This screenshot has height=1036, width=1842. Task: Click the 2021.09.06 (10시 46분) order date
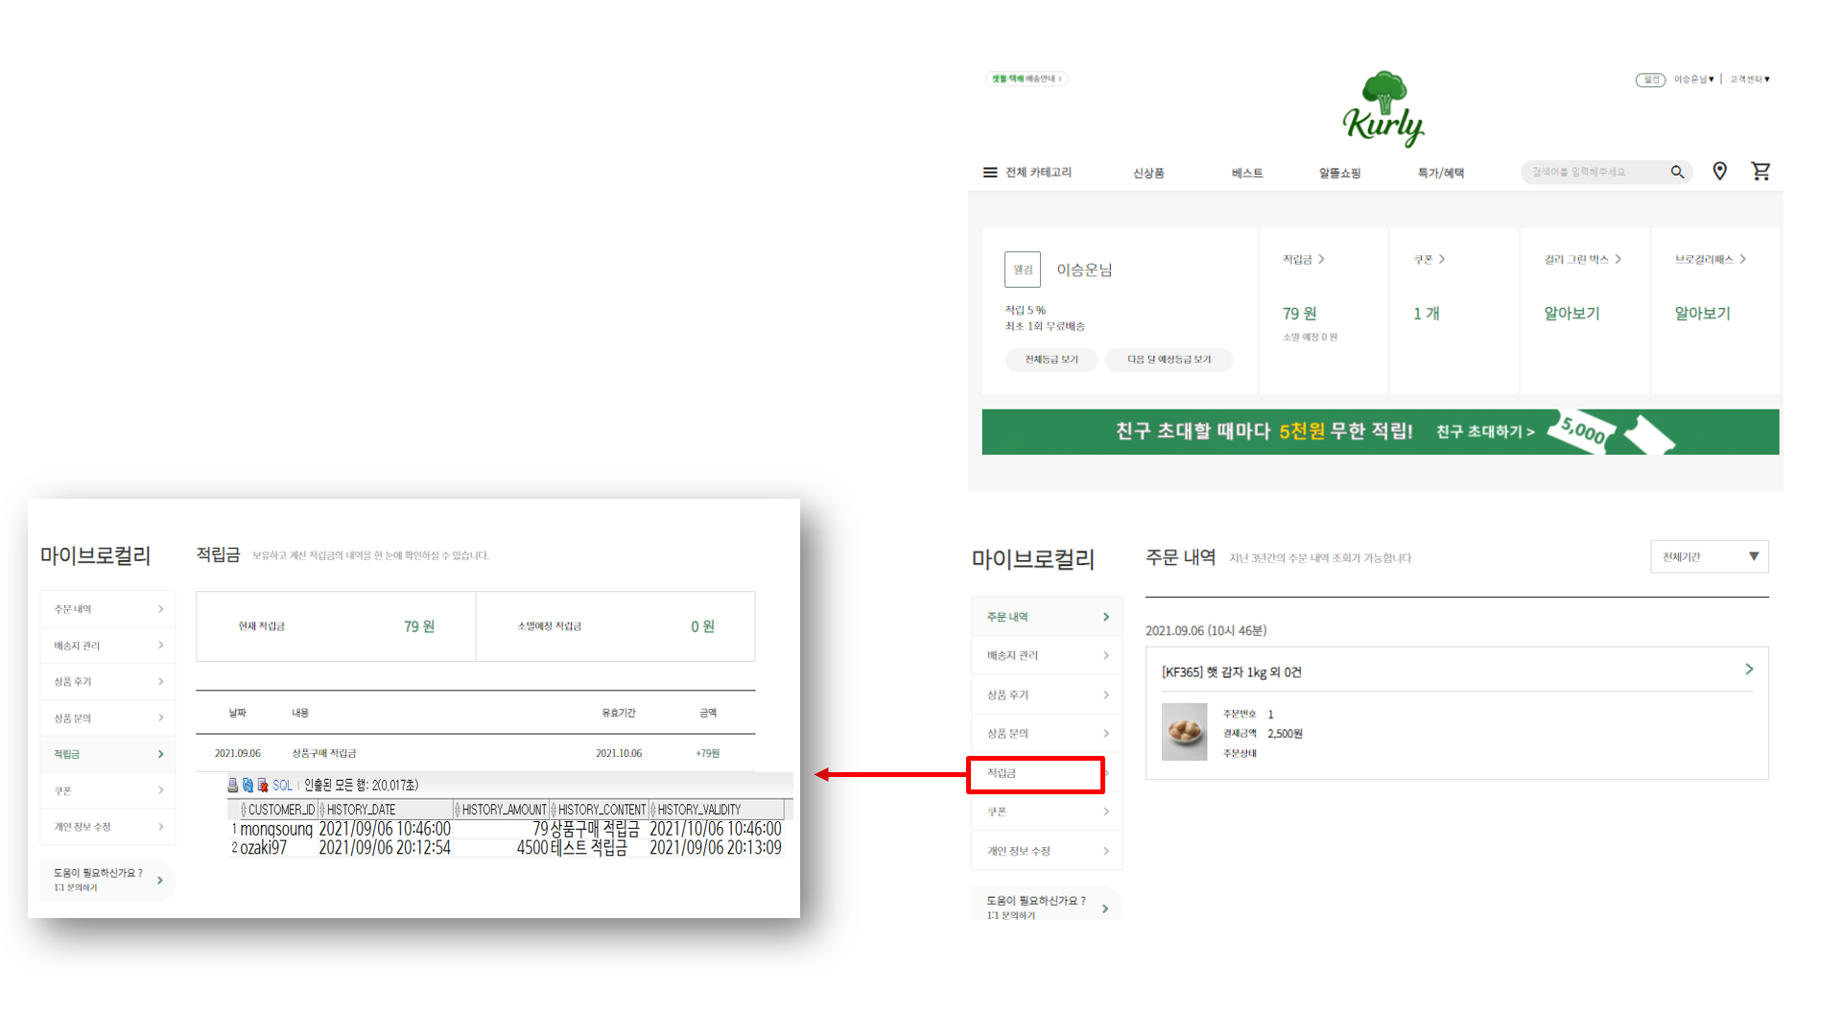point(1206,630)
